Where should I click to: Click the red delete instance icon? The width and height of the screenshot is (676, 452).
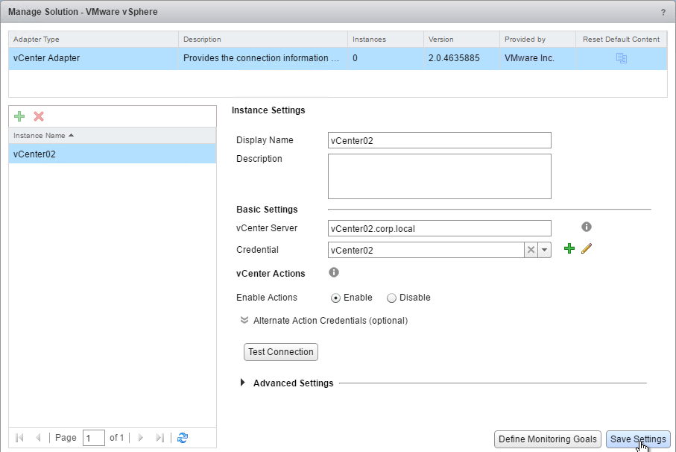(39, 116)
